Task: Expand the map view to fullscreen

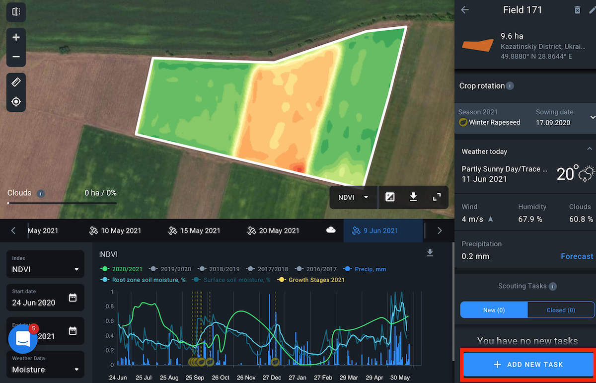Action: (x=436, y=197)
